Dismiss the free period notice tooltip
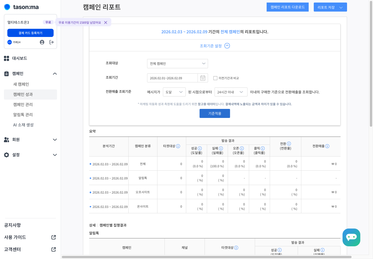Viewport: 373px width, 259px height. pyautogui.click(x=106, y=23)
